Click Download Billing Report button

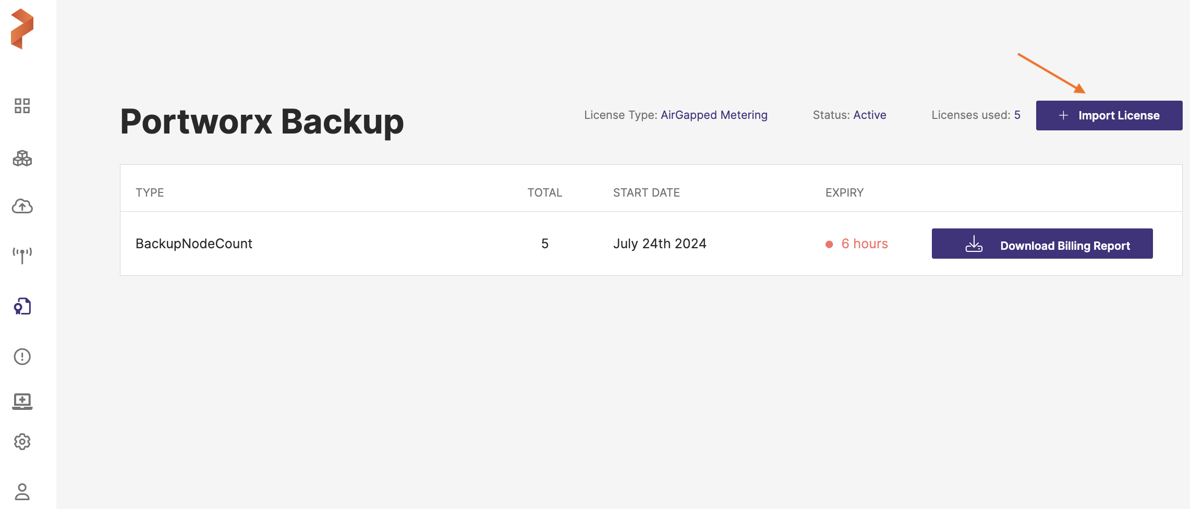coord(1042,244)
